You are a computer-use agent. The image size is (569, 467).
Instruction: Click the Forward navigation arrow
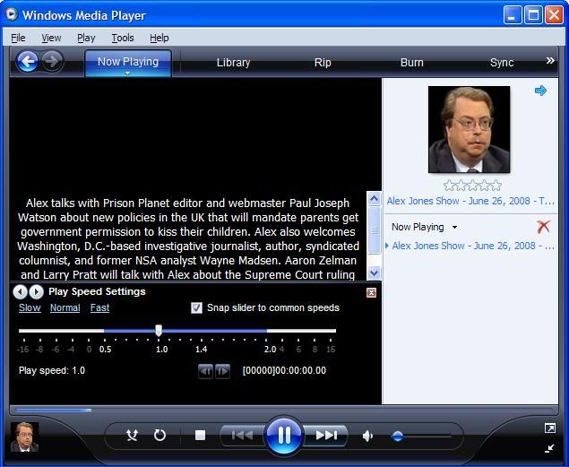tap(52, 61)
